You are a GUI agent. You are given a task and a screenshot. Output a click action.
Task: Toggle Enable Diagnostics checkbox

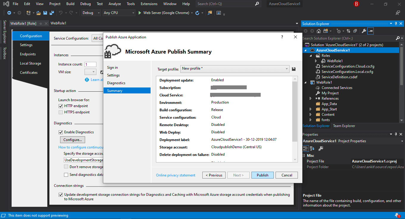61,132
